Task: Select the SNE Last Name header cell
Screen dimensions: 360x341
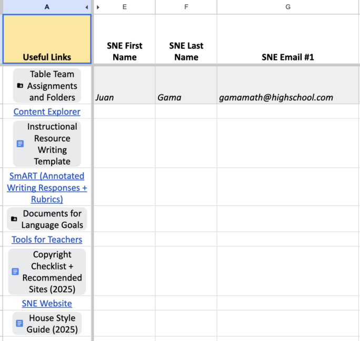Action: point(186,39)
